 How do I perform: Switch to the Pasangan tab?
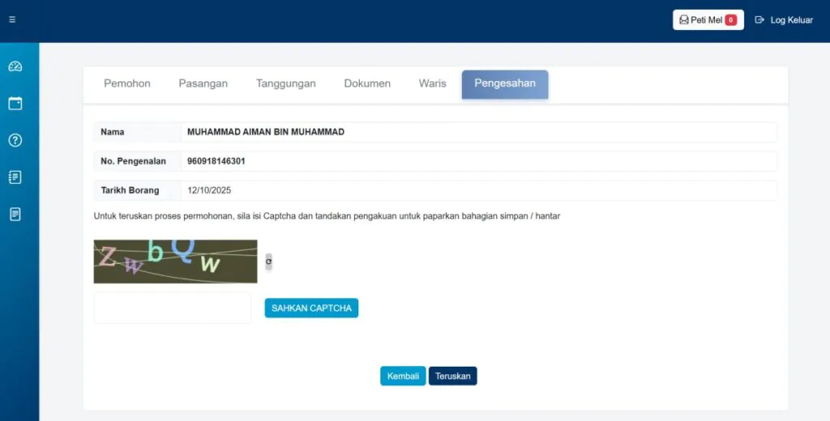click(x=203, y=83)
